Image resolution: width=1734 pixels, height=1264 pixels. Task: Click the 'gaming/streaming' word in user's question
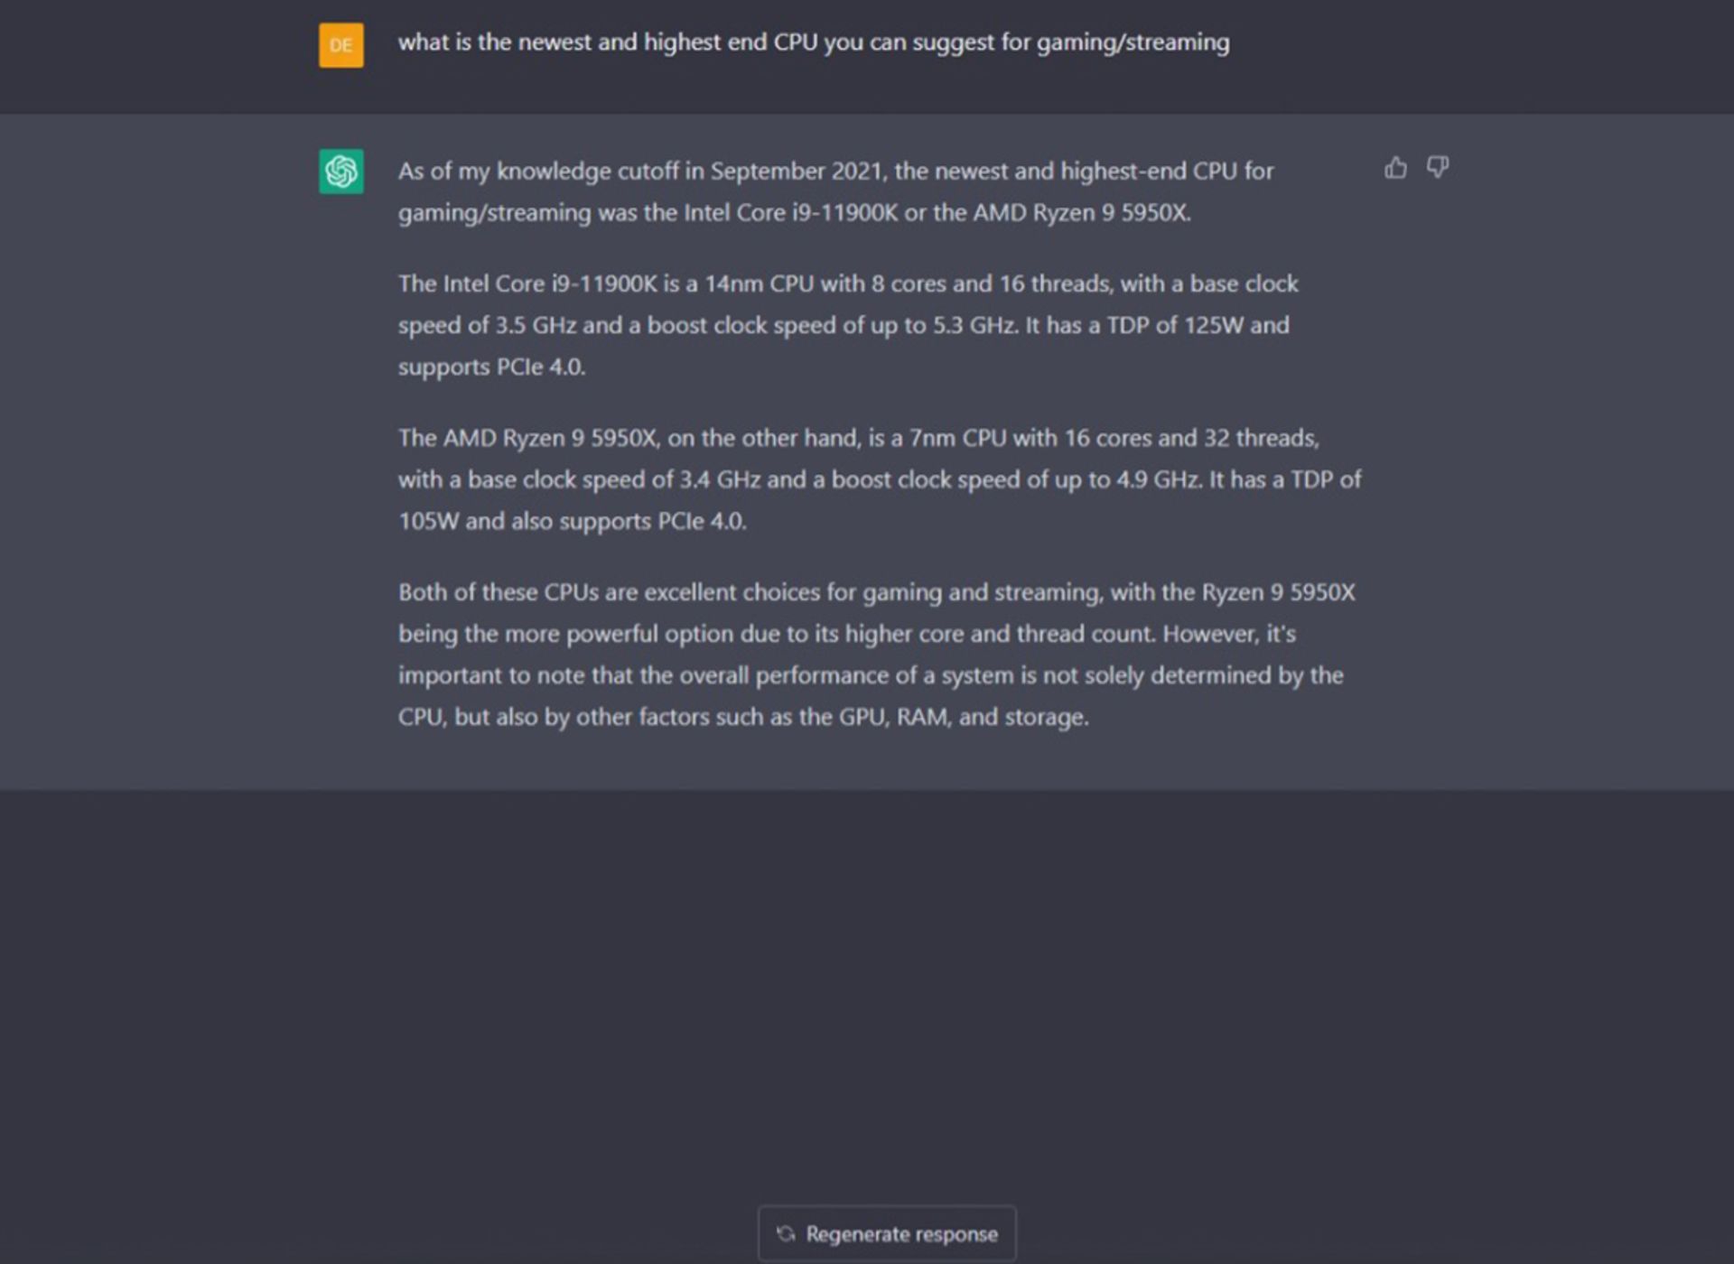[1133, 43]
